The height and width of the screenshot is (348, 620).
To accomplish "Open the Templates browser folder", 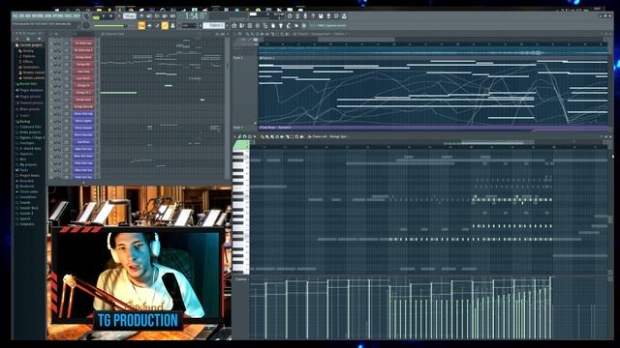I will coord(25,223).
